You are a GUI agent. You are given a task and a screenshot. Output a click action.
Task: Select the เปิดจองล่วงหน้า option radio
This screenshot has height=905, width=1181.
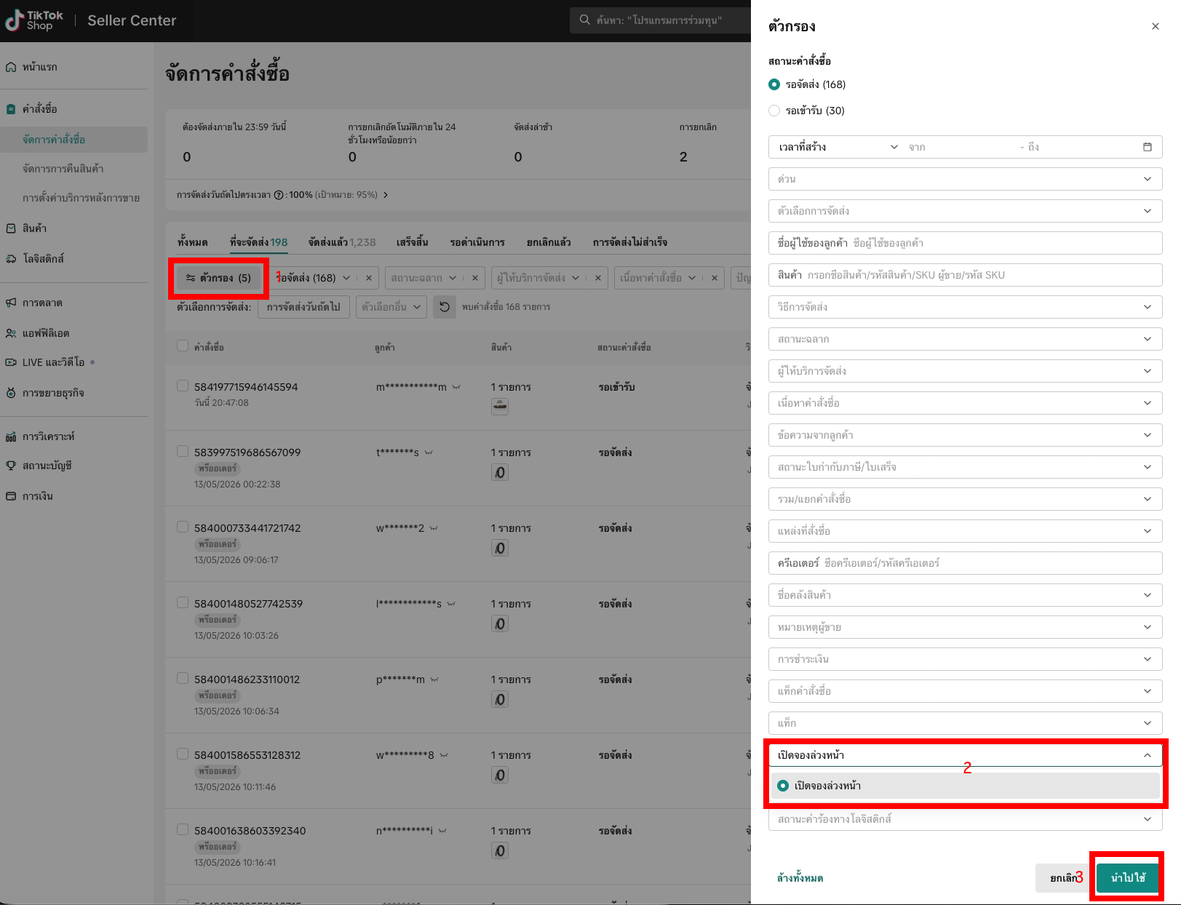(x=783, y=786)
